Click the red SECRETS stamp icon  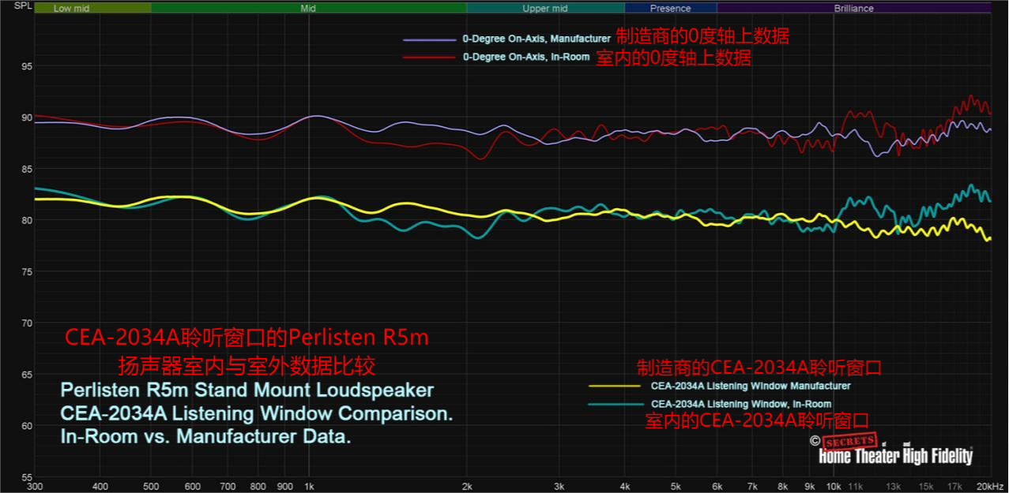[x=849, y=441]
